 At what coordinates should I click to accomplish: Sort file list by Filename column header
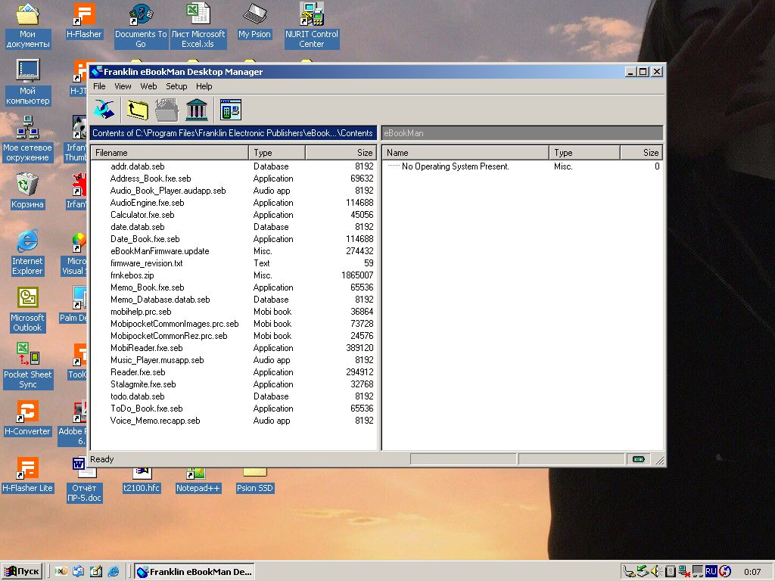coord(170,153)
